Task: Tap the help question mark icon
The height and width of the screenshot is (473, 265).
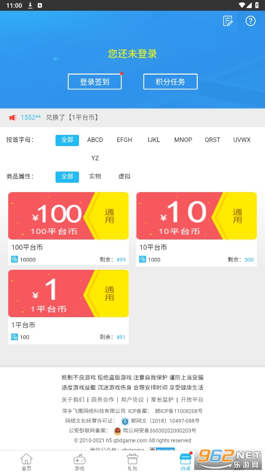Action: (251, 21)
